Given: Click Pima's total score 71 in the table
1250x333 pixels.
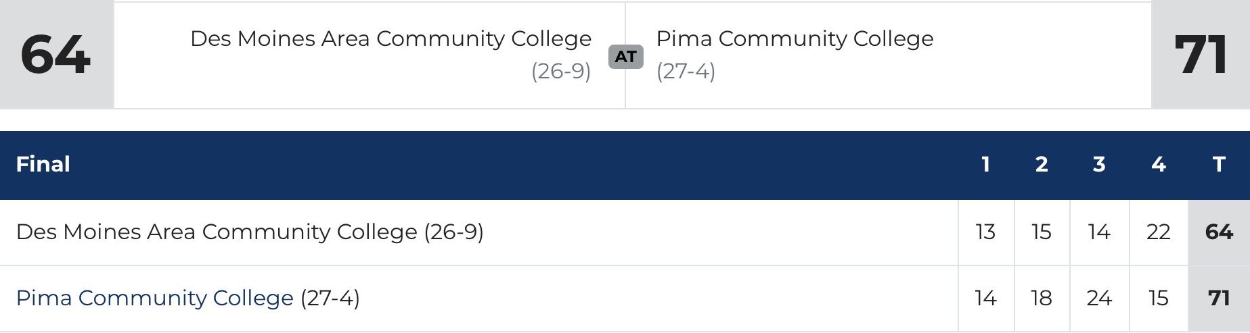Looking at the screenshot, I should 1219,298.
